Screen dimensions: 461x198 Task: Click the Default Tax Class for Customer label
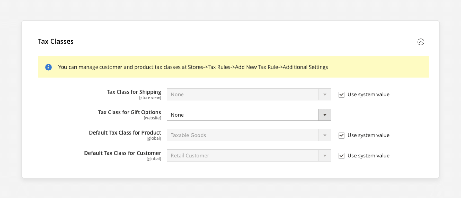click(x=122, y=153)
